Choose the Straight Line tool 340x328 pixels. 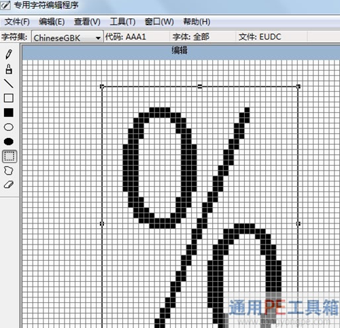(9, 84)
